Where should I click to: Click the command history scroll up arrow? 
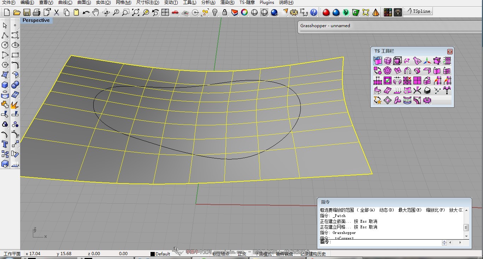466,210
